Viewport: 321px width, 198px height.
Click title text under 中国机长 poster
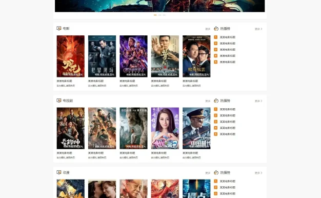click(190, 153)
